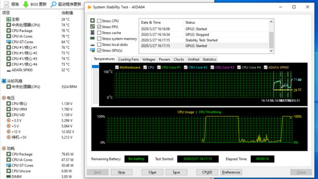Click the Stress cache icon
The image size is (318, 179).
coord(92,32)
